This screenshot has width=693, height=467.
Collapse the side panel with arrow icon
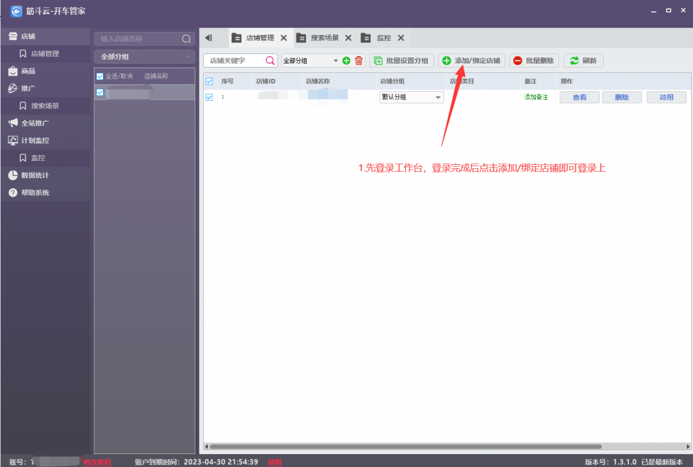208,38
